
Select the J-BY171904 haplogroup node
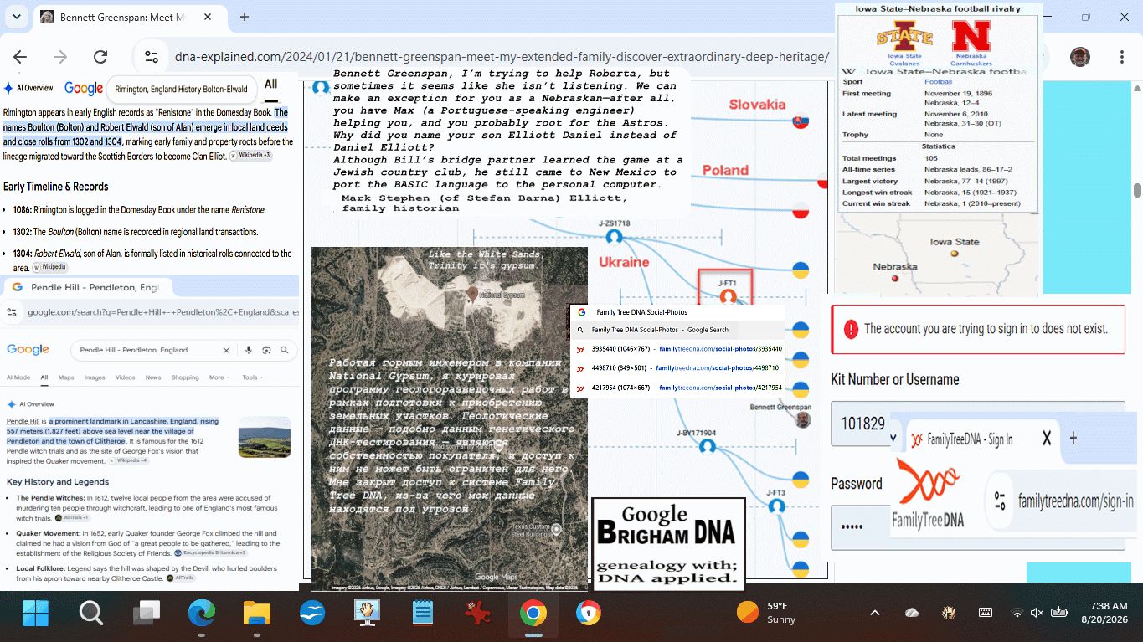708,445
